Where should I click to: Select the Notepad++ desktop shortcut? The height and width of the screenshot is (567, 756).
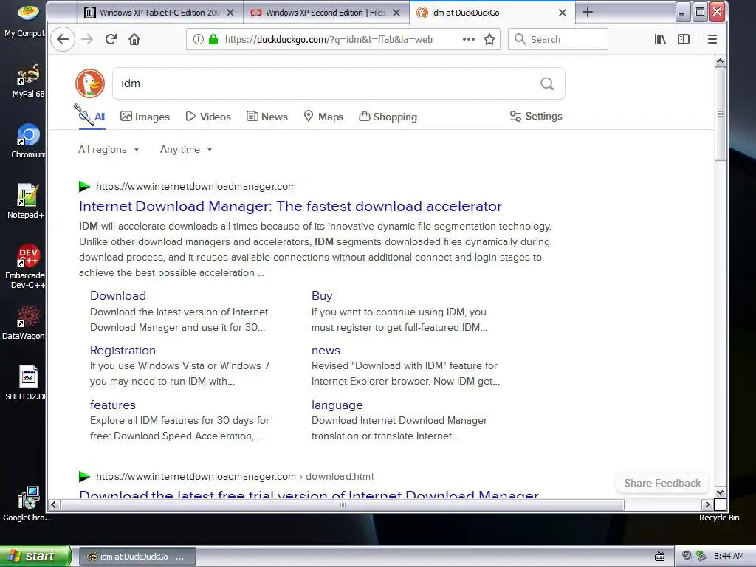click(27, 202)
